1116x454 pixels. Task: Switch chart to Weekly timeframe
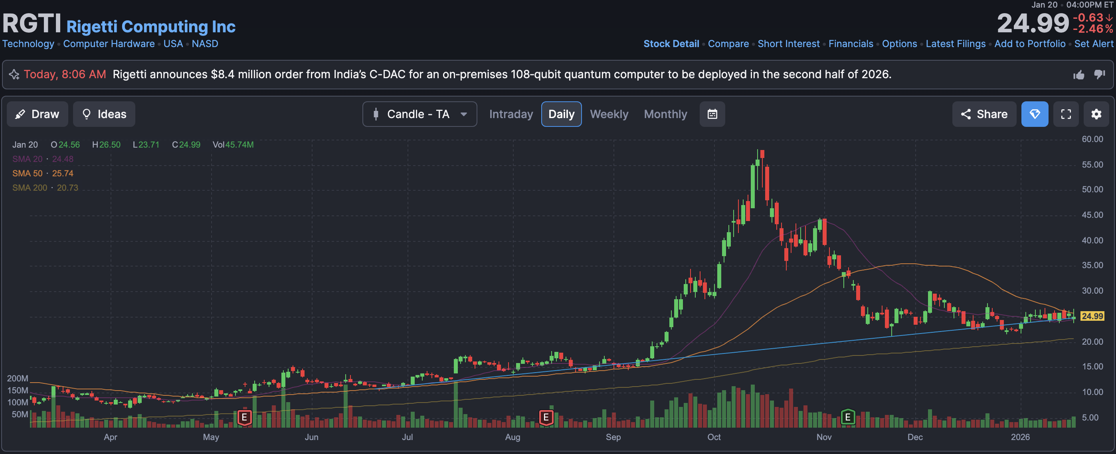[x=609, y=114]
